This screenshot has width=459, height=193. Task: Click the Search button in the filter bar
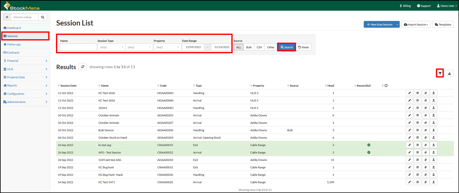[x=286, y=47]
